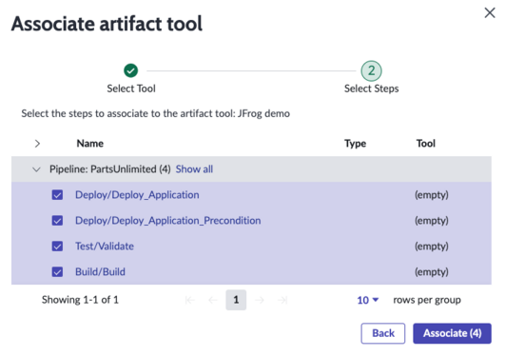
Task: Open the Build/Build step link
Action: (x=100, y=272)
